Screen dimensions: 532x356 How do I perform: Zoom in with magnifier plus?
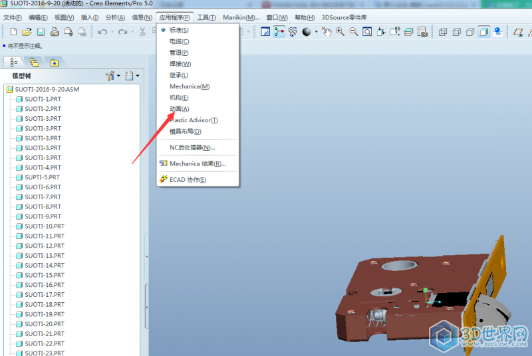[340, 32]
